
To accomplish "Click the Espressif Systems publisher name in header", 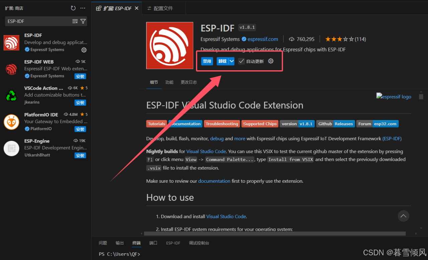I will pos(220,39).
